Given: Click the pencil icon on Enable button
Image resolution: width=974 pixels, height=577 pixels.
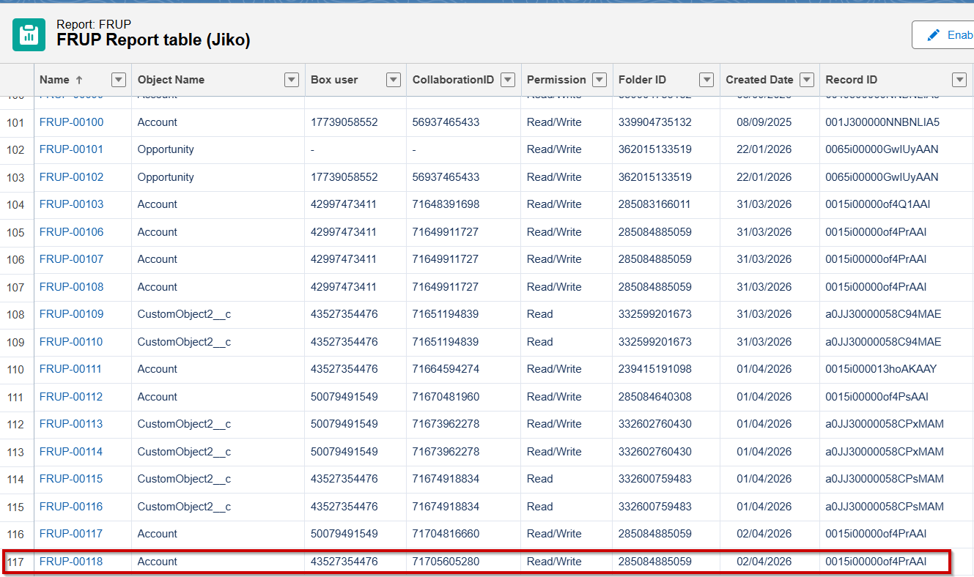Looking at the screenshot, I should pos(933,35).
